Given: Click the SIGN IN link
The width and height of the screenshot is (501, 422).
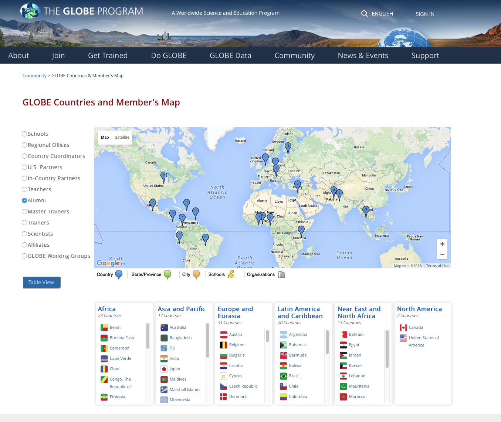Looking at the screenshot, I should (x=425, y=14).
